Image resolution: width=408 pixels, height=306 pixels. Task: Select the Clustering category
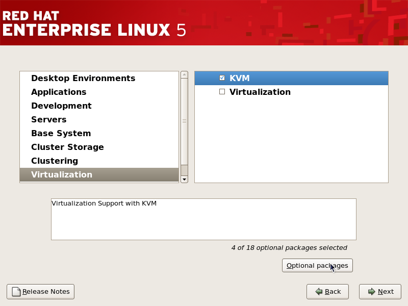pos(55,161)
